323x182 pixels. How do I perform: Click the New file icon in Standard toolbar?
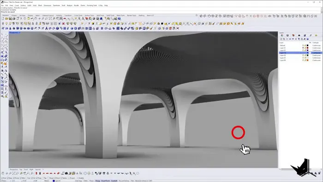pos(3,18)
